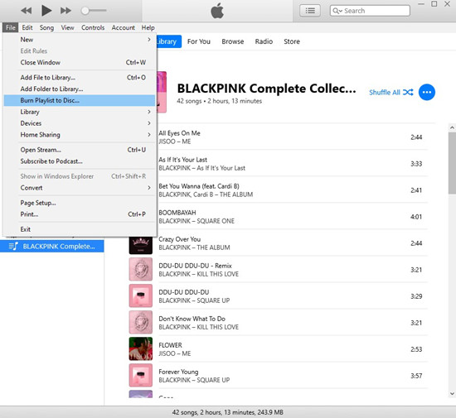This screenshot has height=418, width=456.
Task: Select song FLOWER by JISOO
Action: [278, 349]
